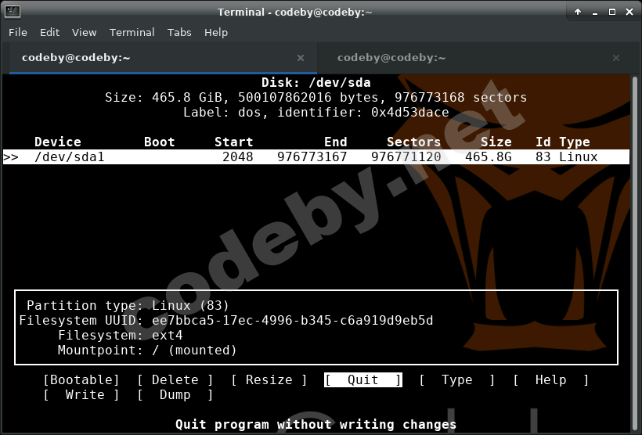
Task: Choose the cfdisk Resize option
Action: coord(269,379)
